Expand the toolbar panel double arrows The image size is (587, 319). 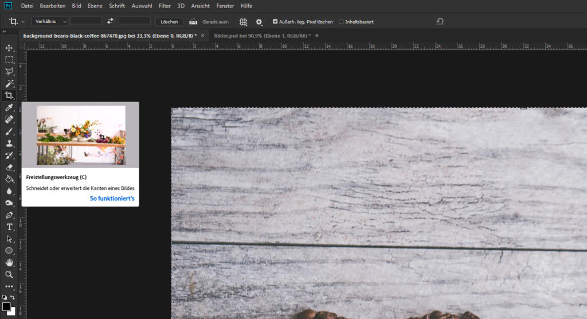(x=4, y=32)
